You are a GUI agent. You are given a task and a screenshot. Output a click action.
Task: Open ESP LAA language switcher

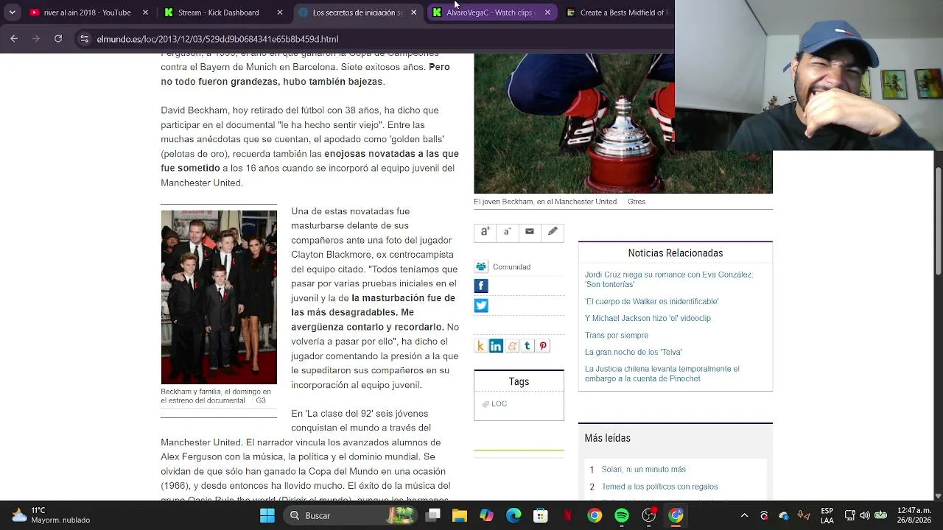827,515
